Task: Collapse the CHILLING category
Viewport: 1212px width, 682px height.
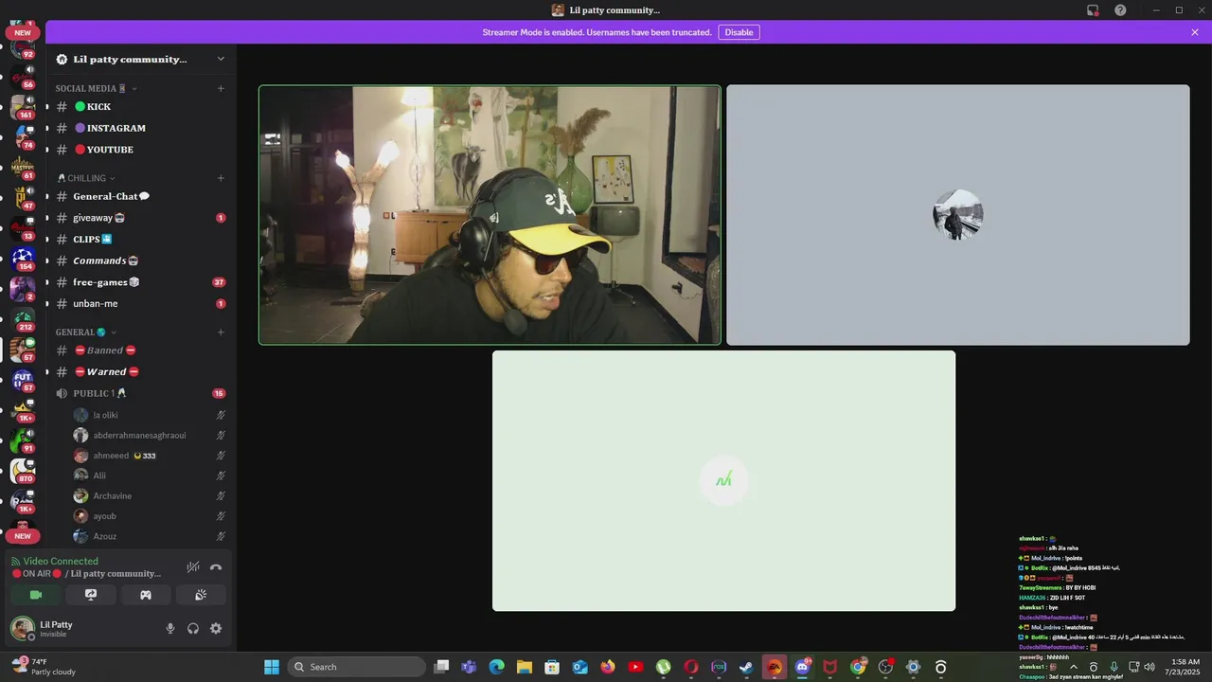Action: point(86,178)
